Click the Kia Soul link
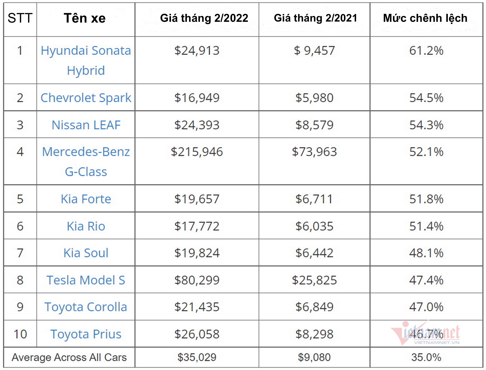 (x=86, y=253)
